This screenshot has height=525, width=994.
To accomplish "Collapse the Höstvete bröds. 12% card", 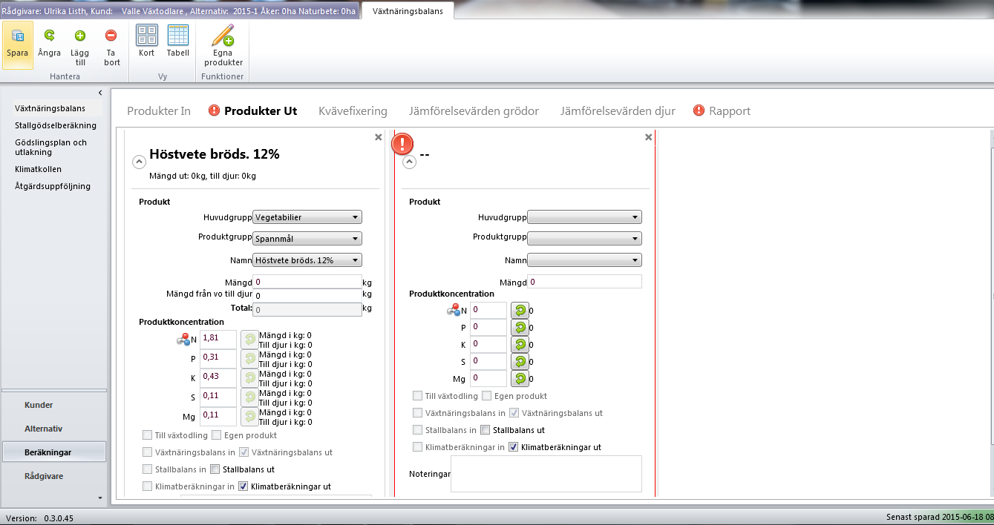I will point(139,162).
